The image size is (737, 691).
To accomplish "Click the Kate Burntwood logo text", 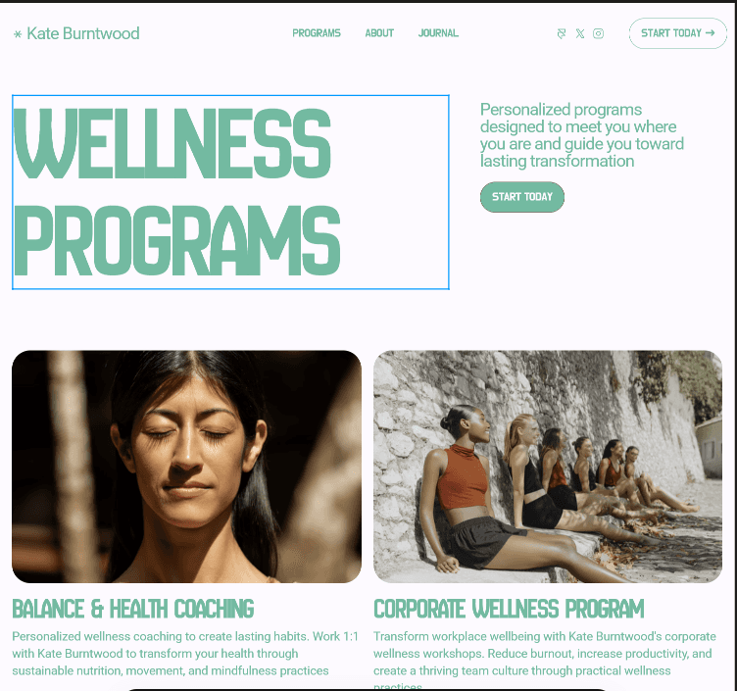I will tap(83, 33).
